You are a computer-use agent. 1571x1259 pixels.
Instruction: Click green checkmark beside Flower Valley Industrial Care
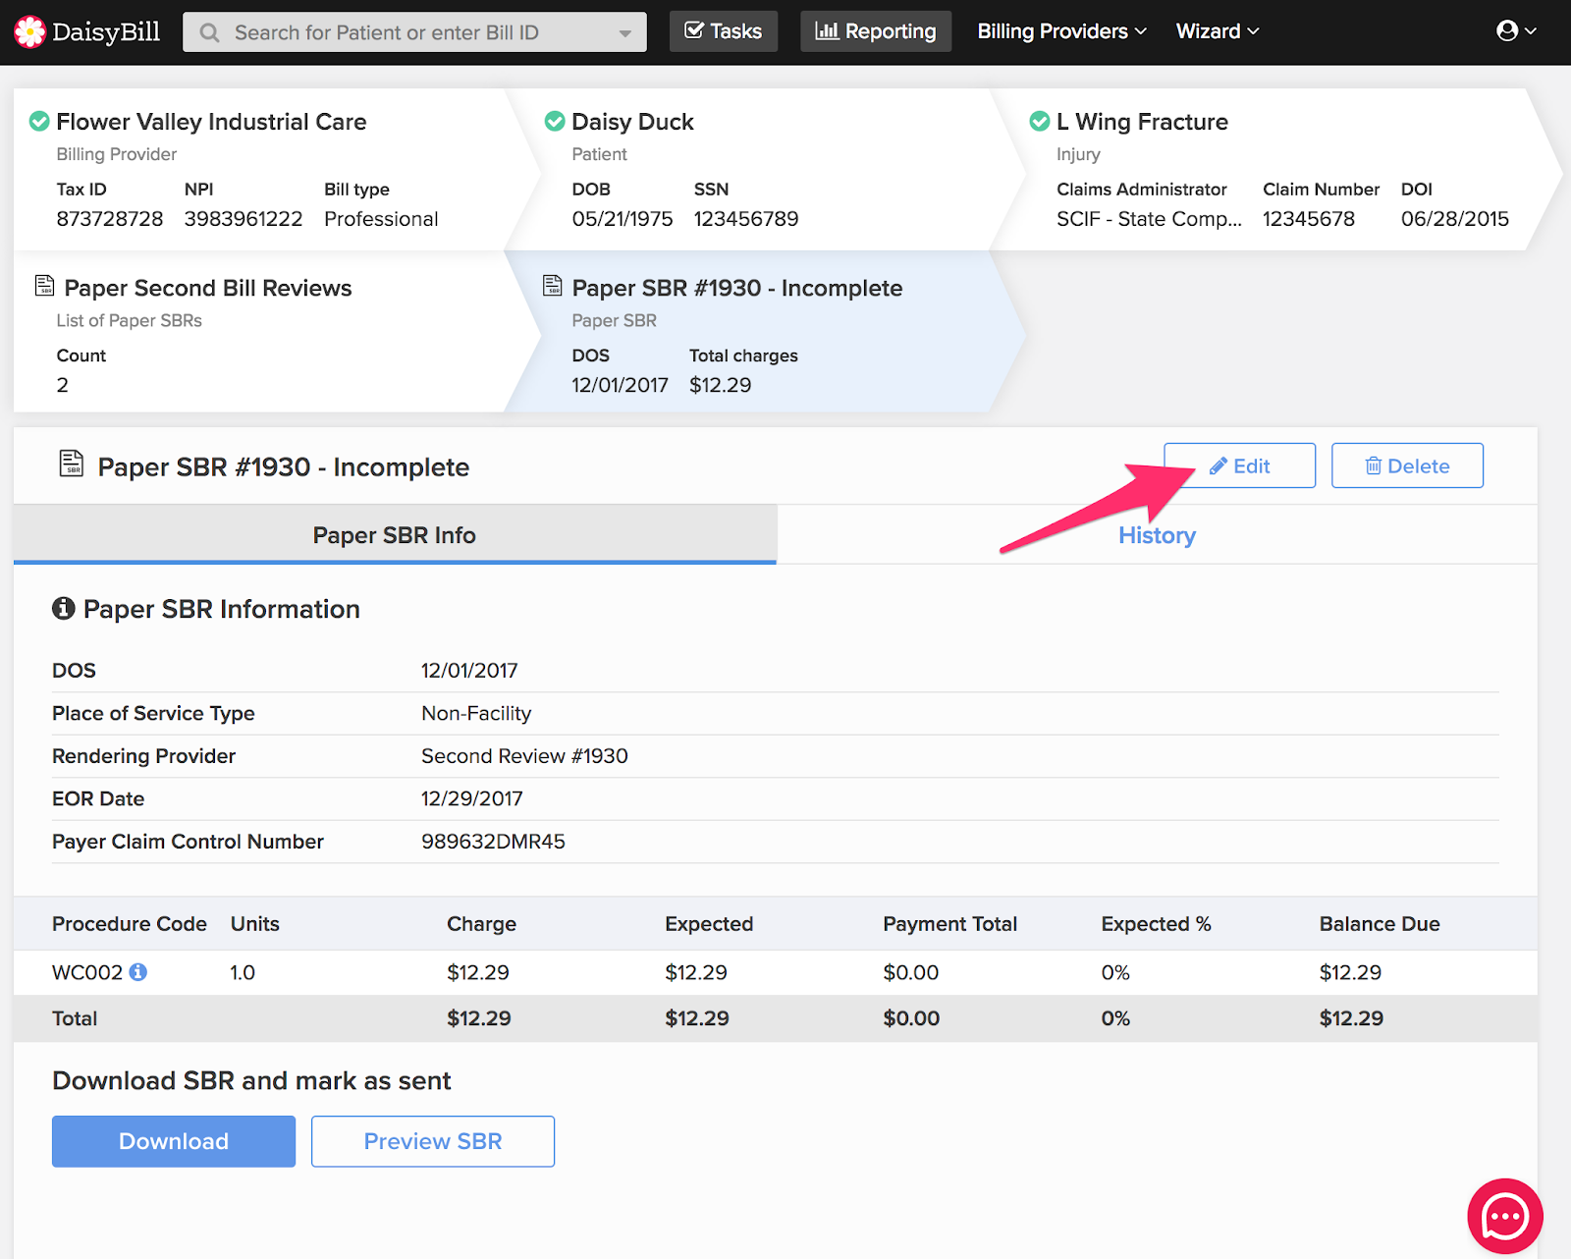(39, 121)
